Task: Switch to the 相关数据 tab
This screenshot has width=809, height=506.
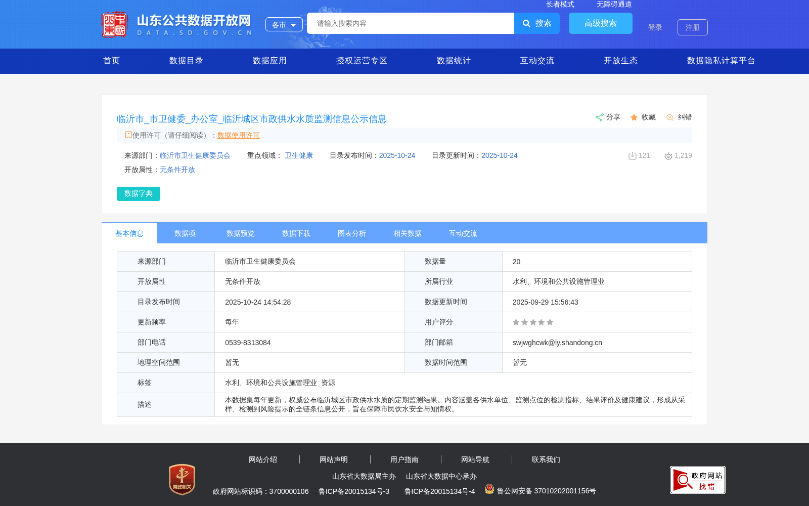Action: (408, 233)
